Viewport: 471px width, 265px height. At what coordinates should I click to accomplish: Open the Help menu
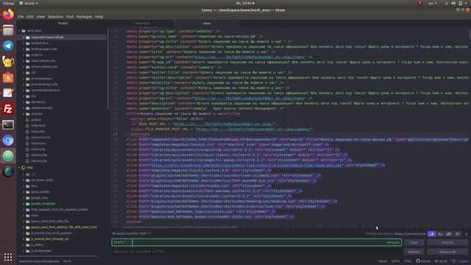tap(99, 16)
